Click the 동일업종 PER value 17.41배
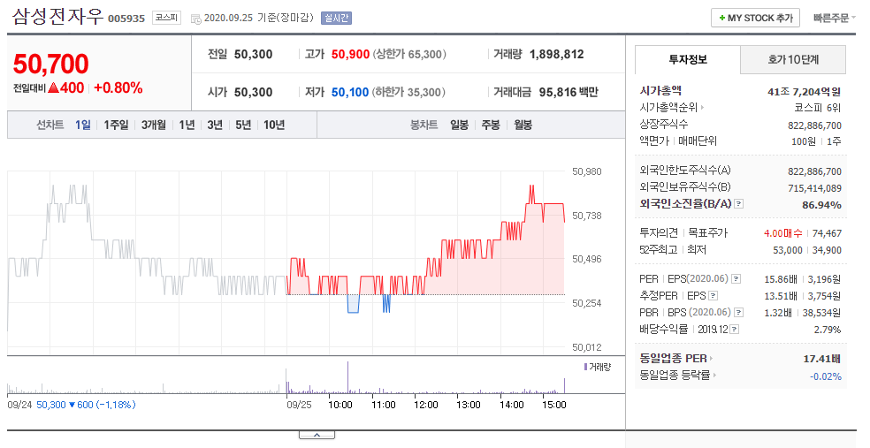 point(821,359)
